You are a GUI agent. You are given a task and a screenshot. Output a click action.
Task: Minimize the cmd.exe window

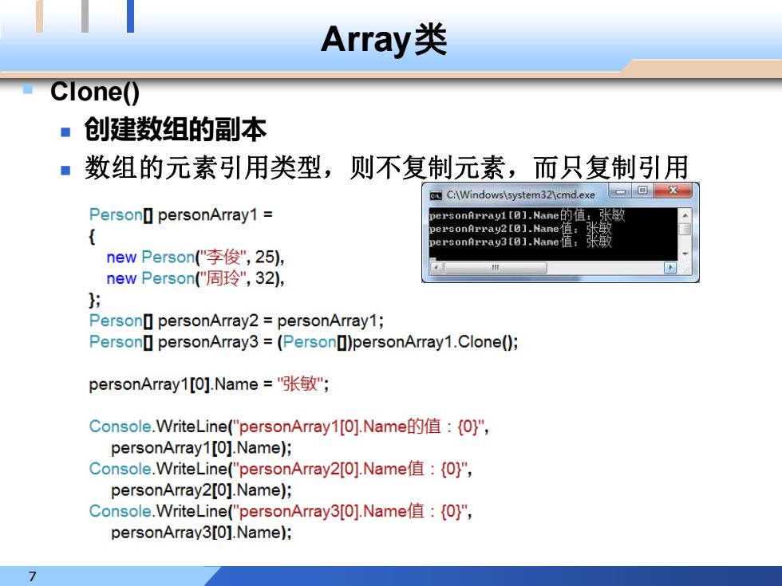[x=621, y=191]
